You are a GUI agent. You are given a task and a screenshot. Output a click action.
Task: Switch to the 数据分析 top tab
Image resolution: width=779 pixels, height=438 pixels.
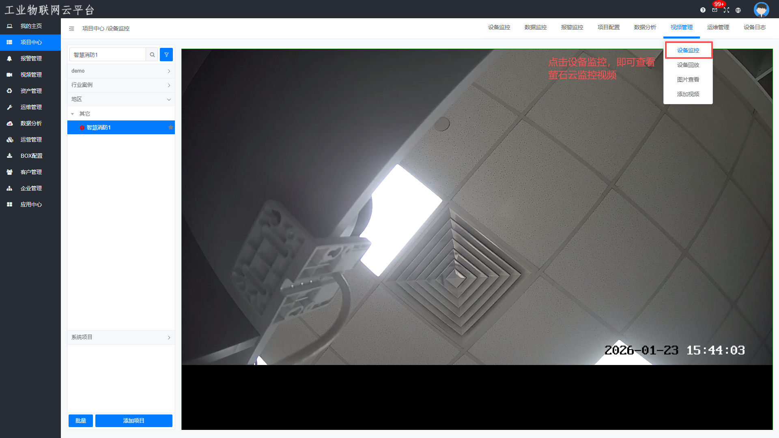coord(645,27)
